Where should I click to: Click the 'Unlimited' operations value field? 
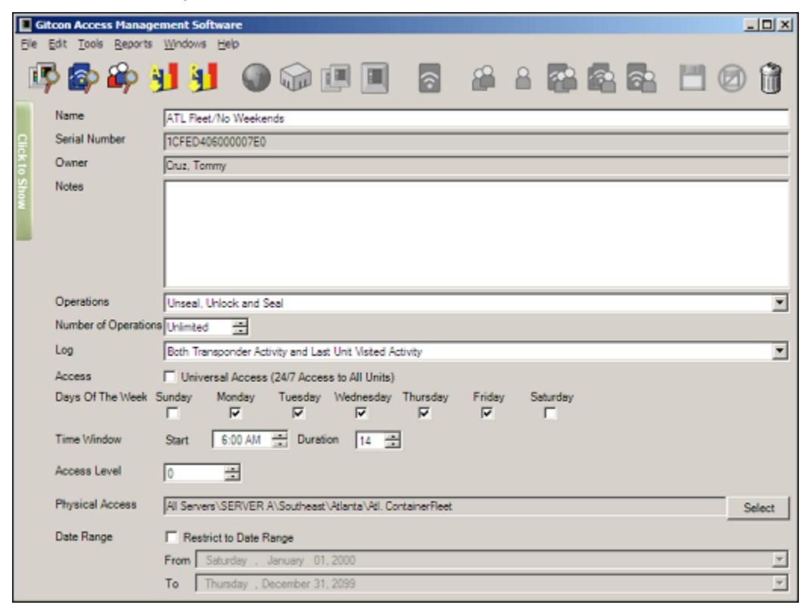(x=198, y=327)
